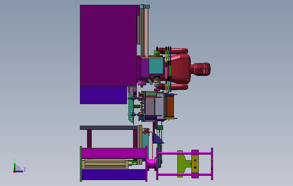Select the red vertical rod at the top
293x186 pixels.
144,32
